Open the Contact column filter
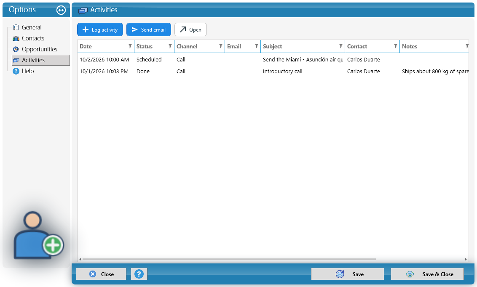This screenshot has height=287, width=477. (396, 46)
